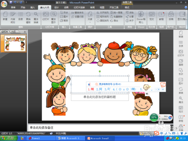This screenshot has height=141, width=188.
Task: Expand the IME candidate bar dropdown arrow
Action: click(x=163, y=89)
